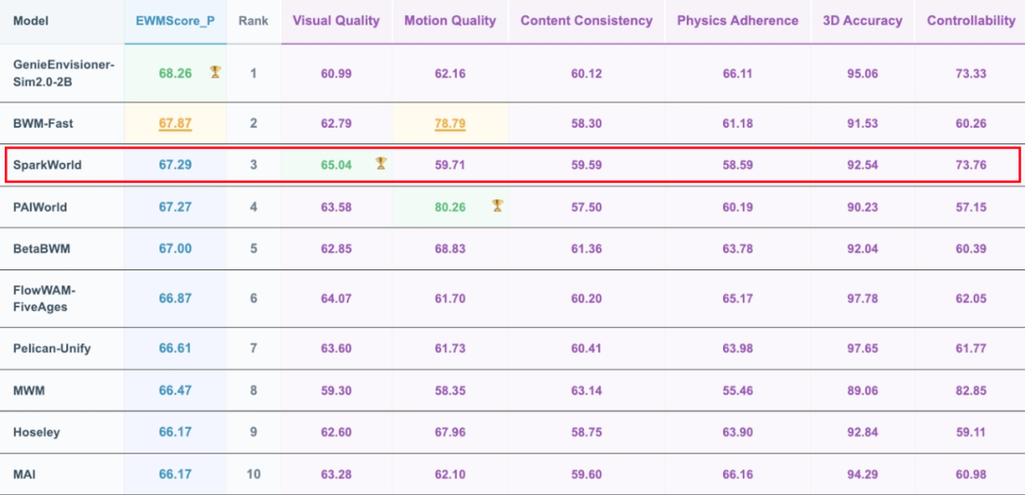Sort table by Physics Adherence header
The width and height of the screenshot is (1025, 495).
pyautogui.click(x=737, y=21)
